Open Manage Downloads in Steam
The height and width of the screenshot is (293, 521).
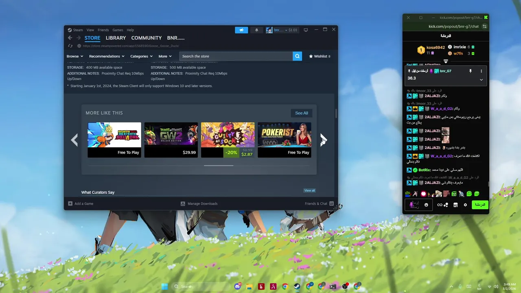tap(199, 203)
